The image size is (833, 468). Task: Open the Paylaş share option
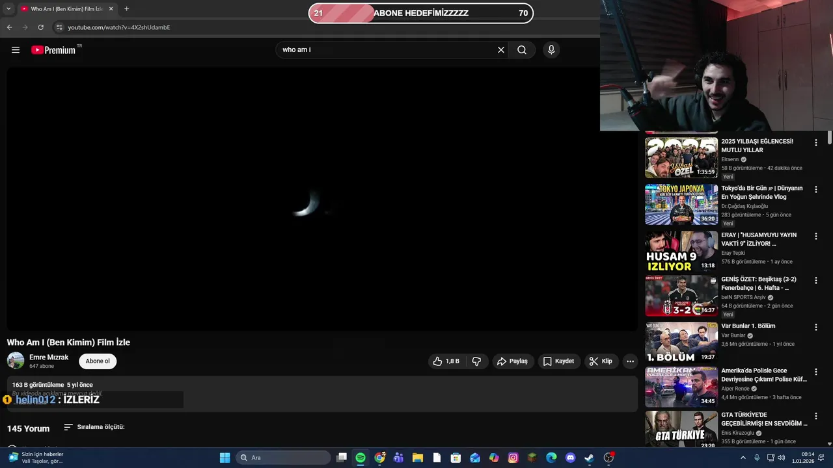tap(513, 361)
